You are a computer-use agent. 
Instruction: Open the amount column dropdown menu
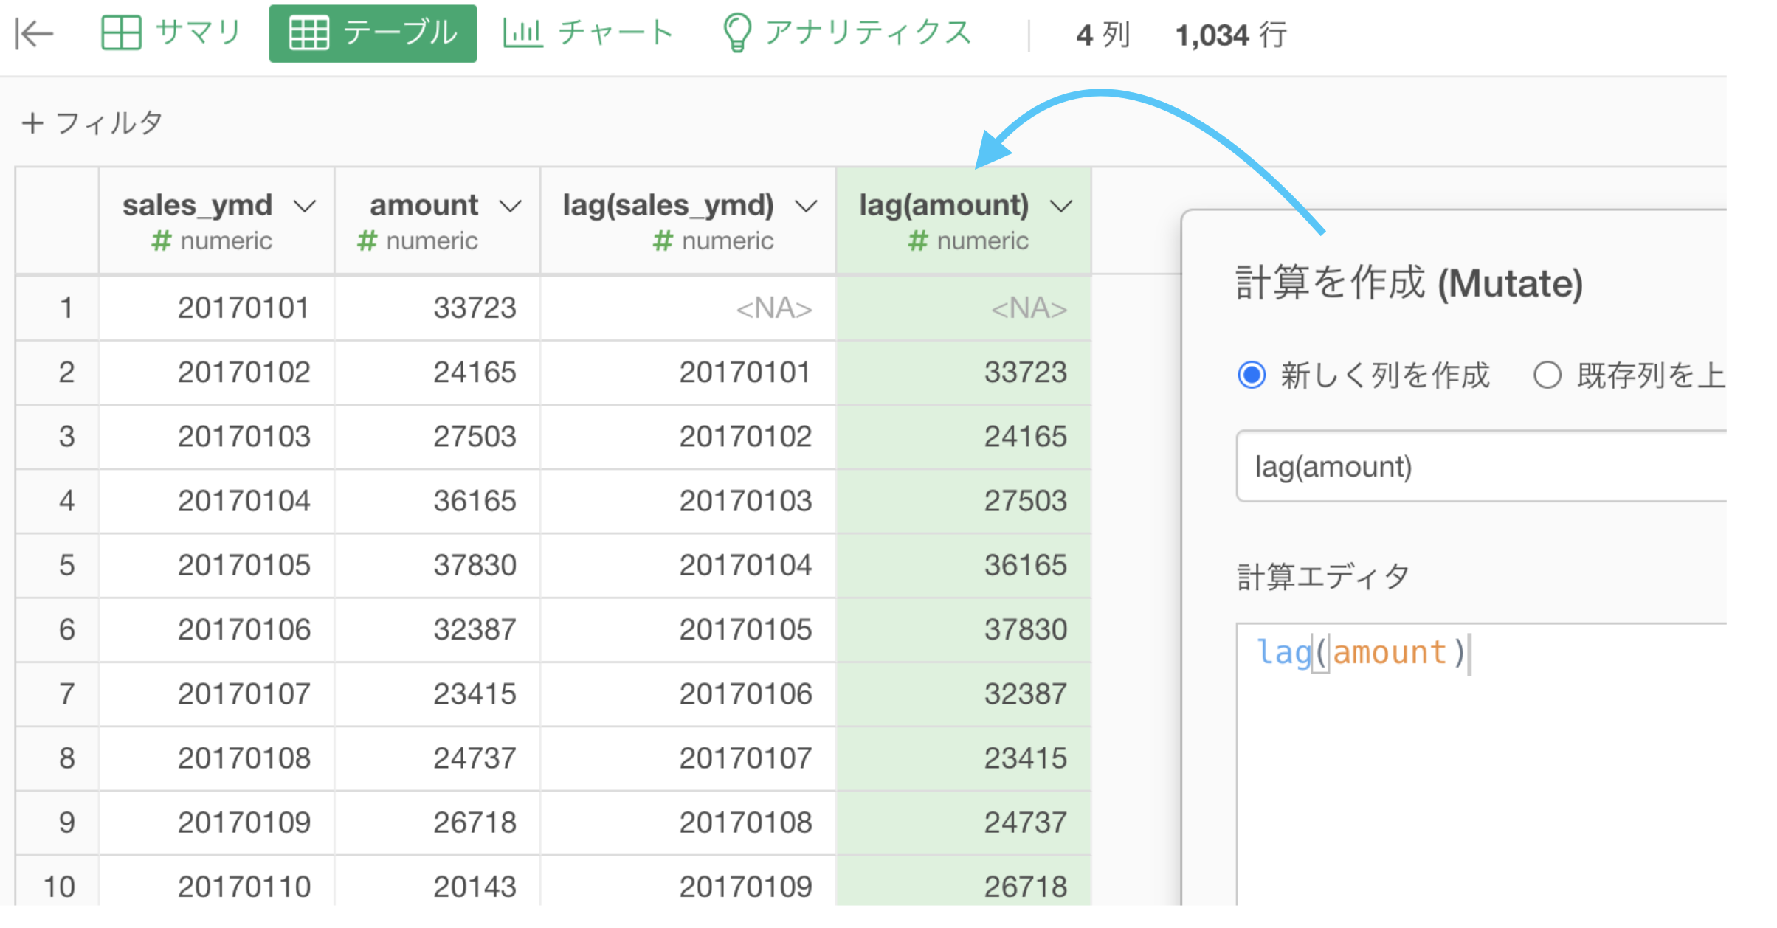[511, 206]
